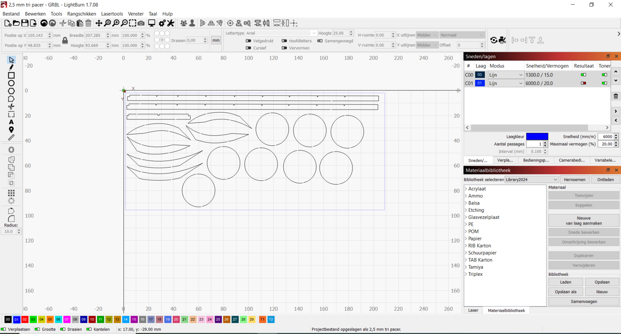This screenshot has height=334, width=621.
Task: Toggle Samengevoegd switch
Action: click(x=320, y=41)
